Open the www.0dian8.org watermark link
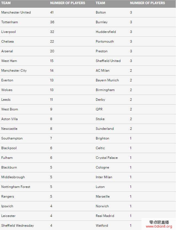This screenshot has width=176, height=230. click(159, 226)
